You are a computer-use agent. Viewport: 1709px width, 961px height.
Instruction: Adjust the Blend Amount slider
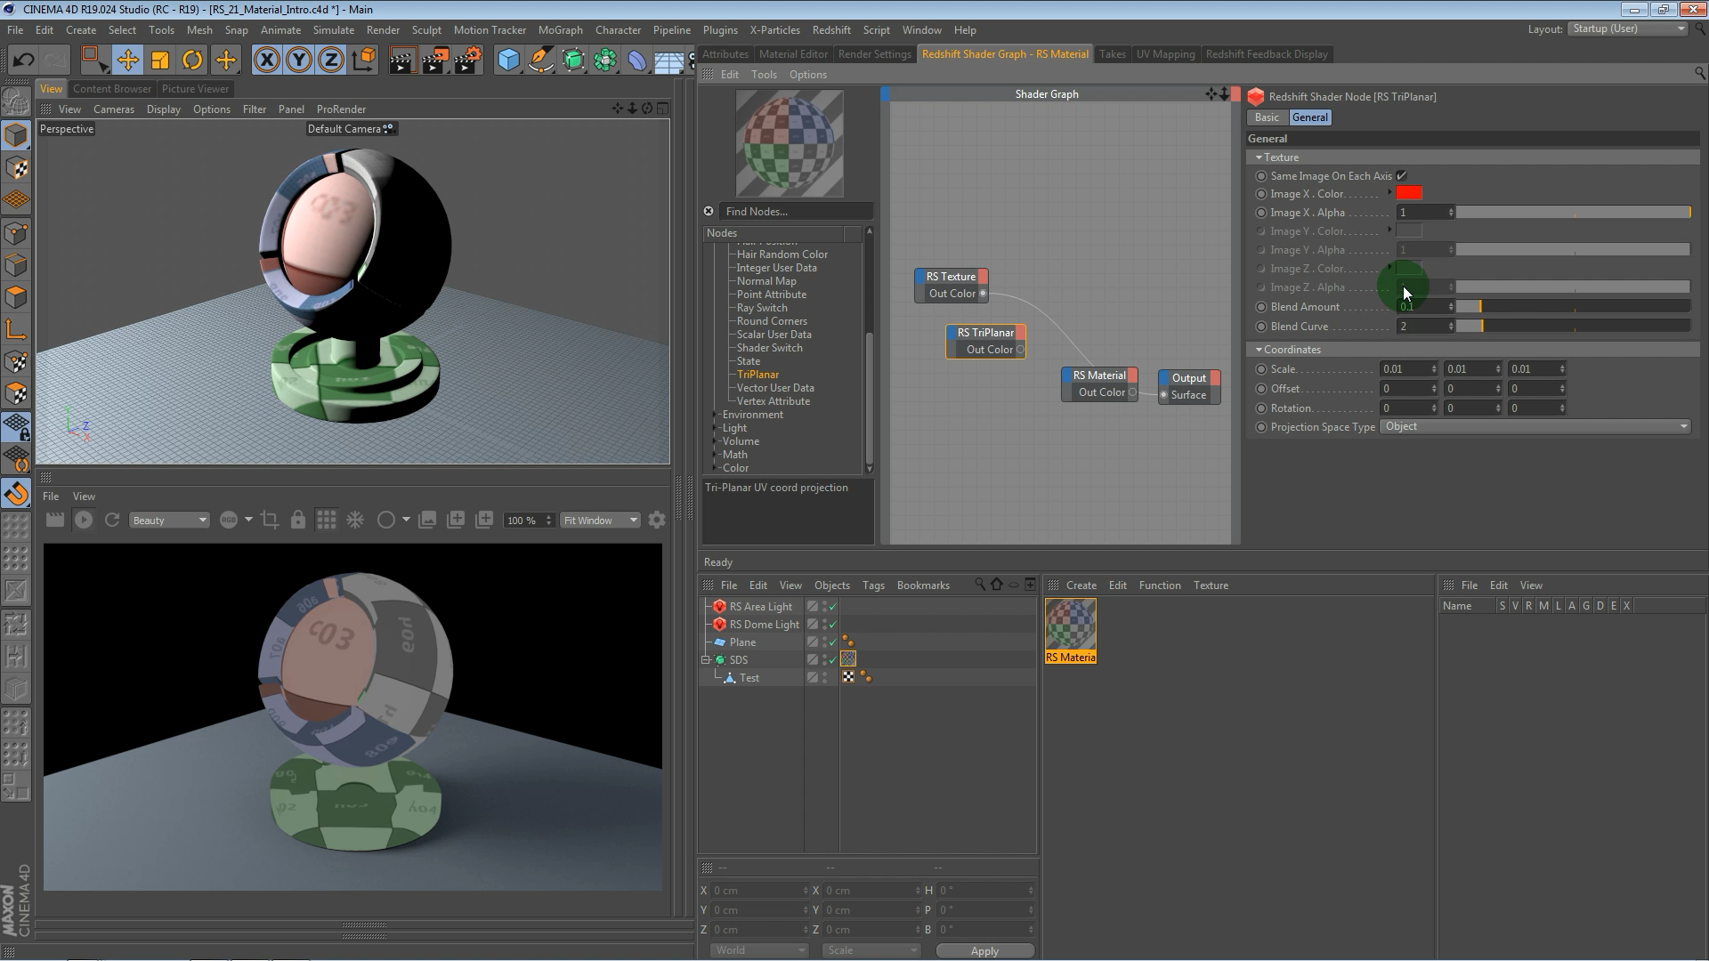[x=1573, y=307]
